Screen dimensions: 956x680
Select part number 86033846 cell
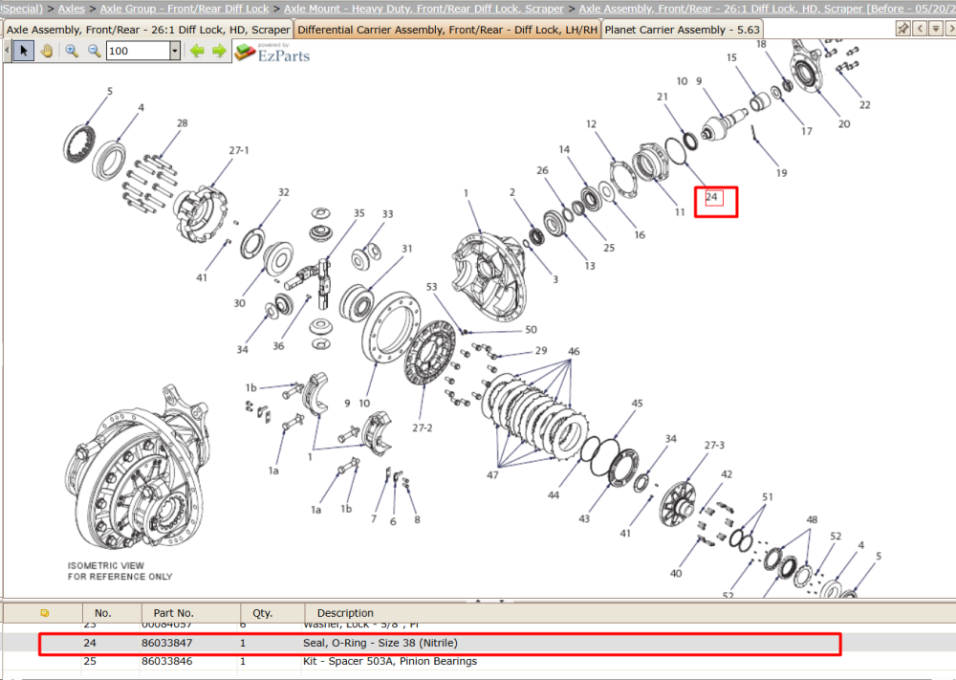coord(167,661)
